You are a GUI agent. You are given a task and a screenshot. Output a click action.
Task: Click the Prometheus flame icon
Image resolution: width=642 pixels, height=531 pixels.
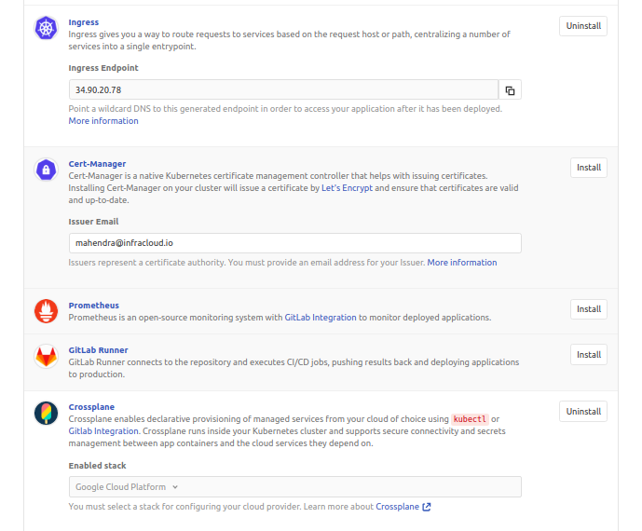[x=46, y=311]
